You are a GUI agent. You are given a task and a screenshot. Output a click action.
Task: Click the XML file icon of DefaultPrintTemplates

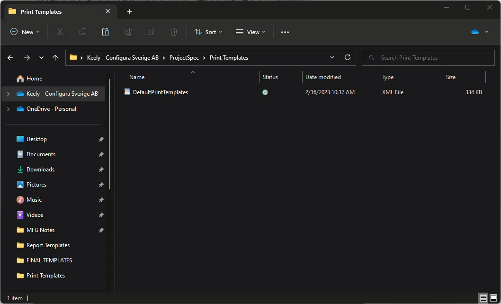pos(127,92)
